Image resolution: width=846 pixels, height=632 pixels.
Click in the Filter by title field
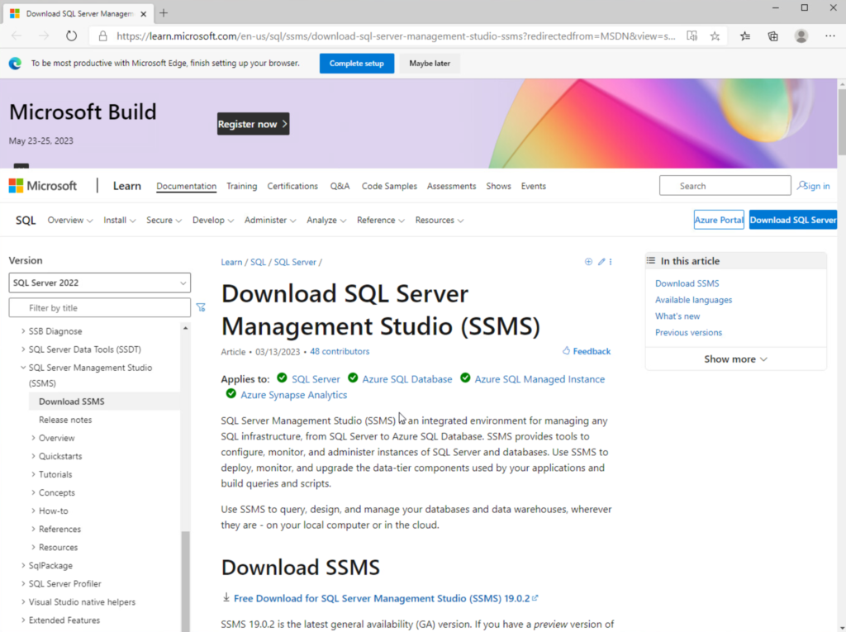pos(99,307)
